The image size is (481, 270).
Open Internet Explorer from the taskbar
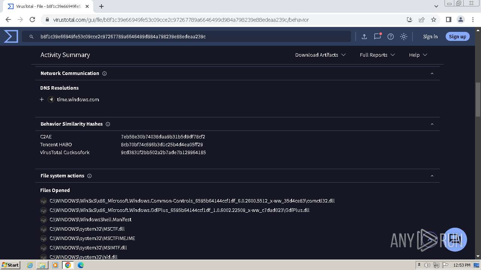pyautogui.click(x=30, y=265)
